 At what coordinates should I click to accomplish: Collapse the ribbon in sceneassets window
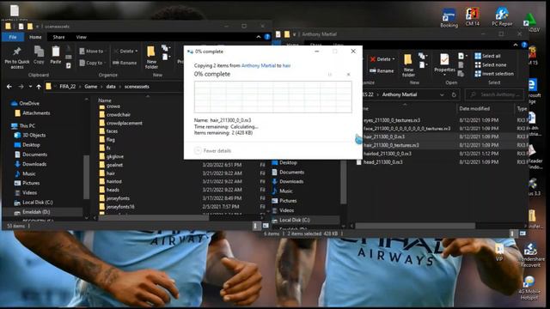point(259,37)
